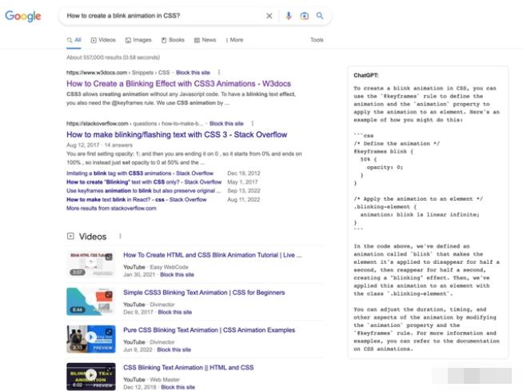Open three-dot menu for the w3docs result
Viewport: 523px width, 391px height.
tap(219, 73)
